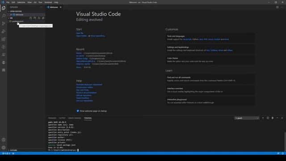Click the terminal prompt input line

click(x=63, y=150)
